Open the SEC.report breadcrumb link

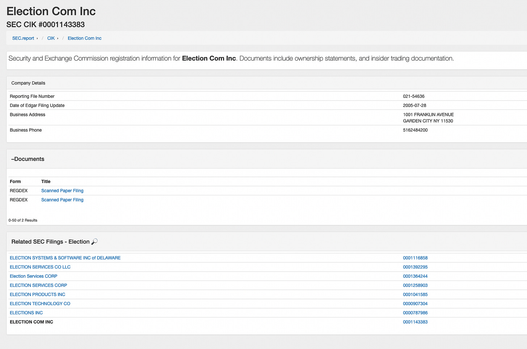[23, 38]
